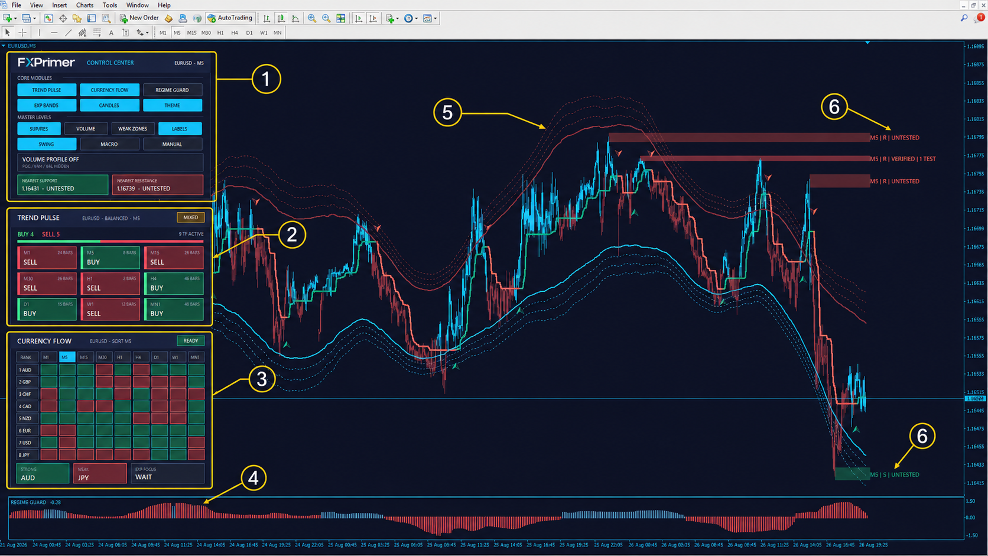Screen dimensions: 988x556
Task: Open the chart templates dropdown
Action: [435, 18]
